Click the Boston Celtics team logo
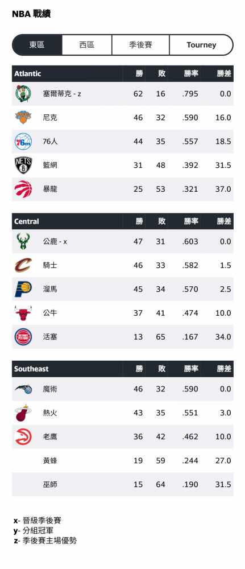 coord(23,94)
